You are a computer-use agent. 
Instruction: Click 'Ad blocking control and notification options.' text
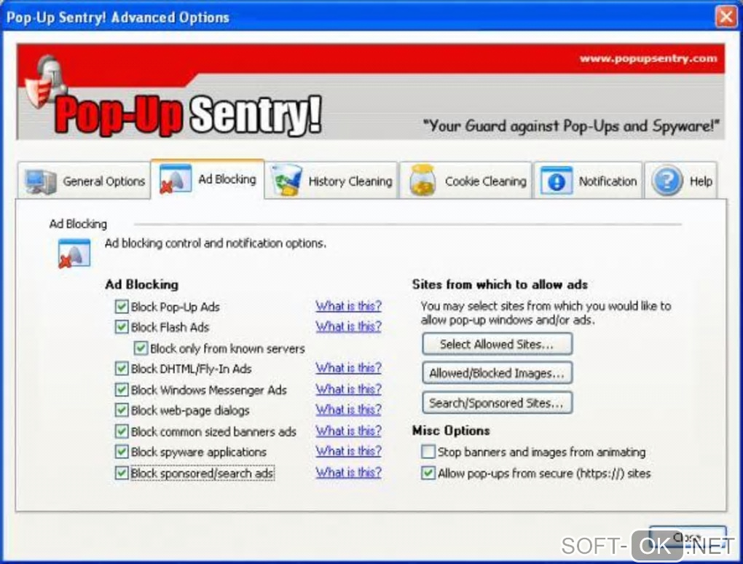click(x=216, y=243)
